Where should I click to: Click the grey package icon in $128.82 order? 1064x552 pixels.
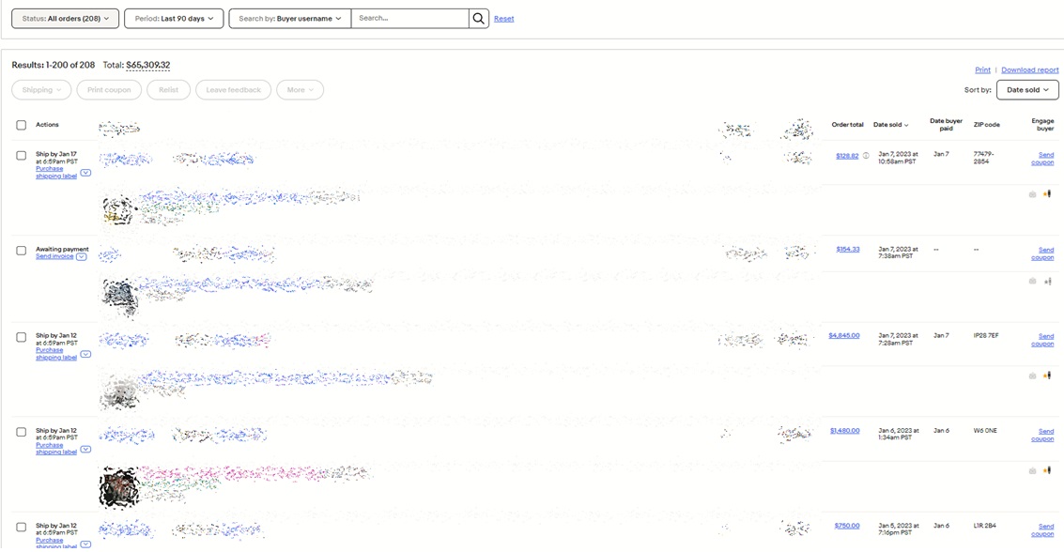[1033, 194]
